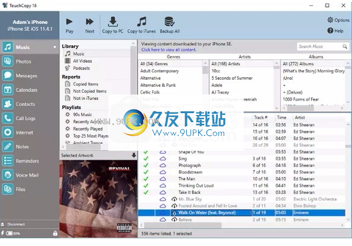Viewport: 352px width, 246px height.
Task: Sort by Time column header
Action: pos(281,117)
